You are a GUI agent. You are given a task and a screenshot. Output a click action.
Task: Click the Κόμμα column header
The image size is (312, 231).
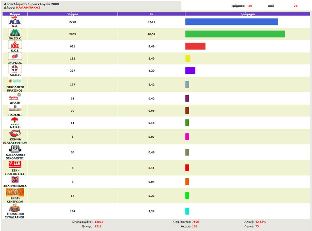click(15, 14)
